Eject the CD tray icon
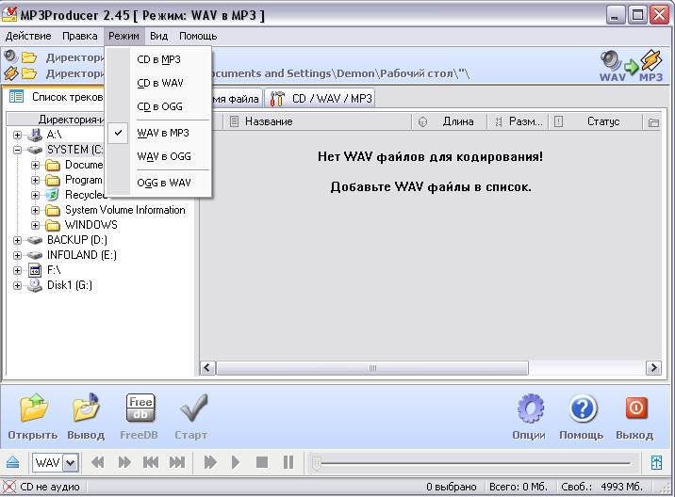This screenshot has width=675, height=497. 12,462
